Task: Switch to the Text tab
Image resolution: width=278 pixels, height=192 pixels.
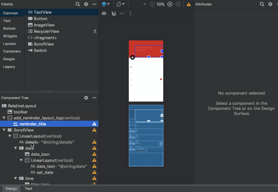Action: pyautogui.click(x=28, y=188)
